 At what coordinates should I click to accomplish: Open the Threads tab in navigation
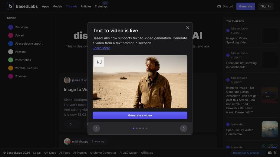[x=72, y=6]
